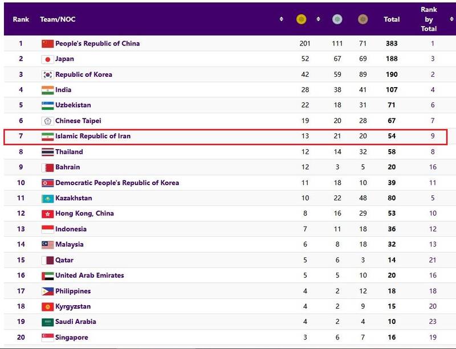Open the Chinese Taipei team link

[78, 121]
